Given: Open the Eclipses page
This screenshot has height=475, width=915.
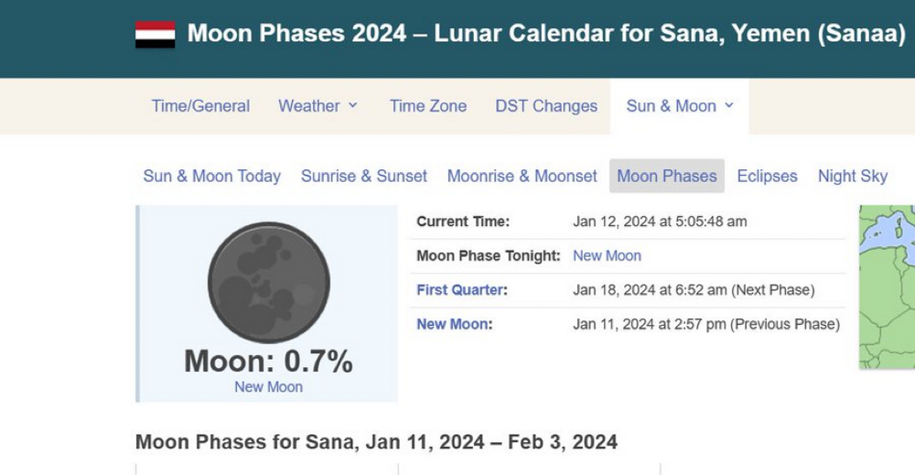Looking at the screenshot, I should pyautogui.click(x=767, y=176).
